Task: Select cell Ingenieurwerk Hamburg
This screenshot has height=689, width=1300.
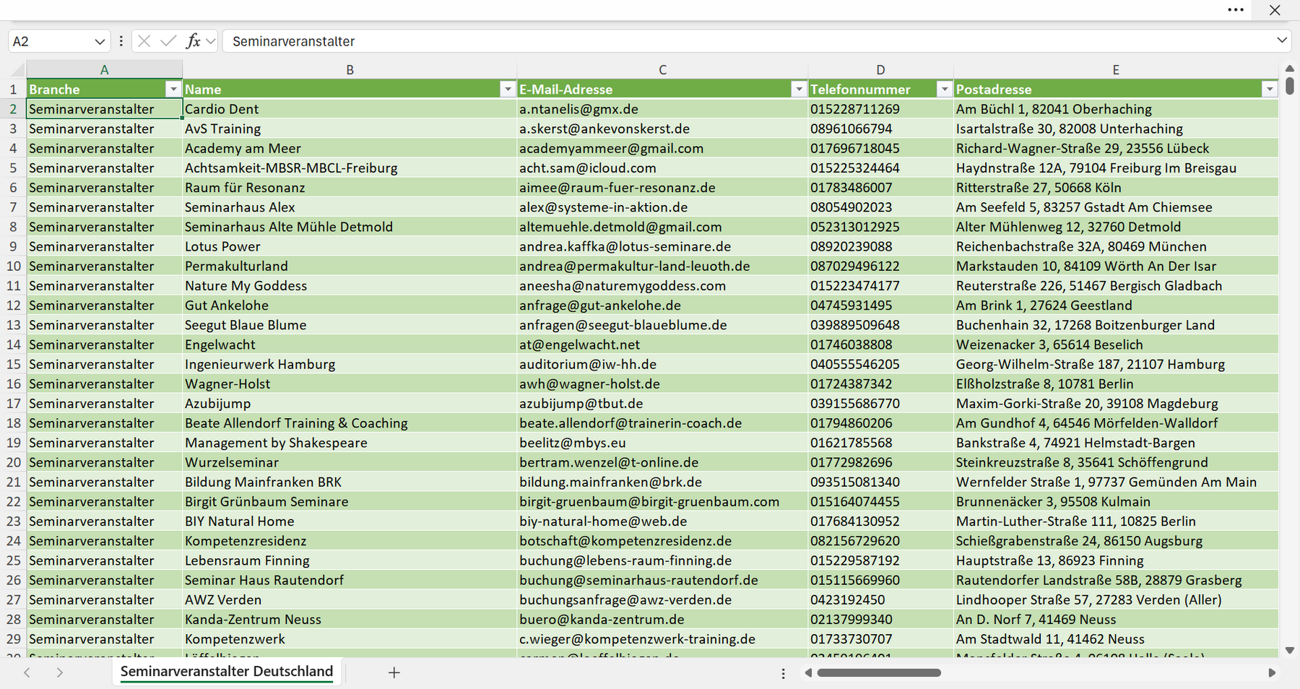Action: [350, 364]
